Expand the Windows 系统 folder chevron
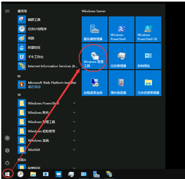 point(74,140)
